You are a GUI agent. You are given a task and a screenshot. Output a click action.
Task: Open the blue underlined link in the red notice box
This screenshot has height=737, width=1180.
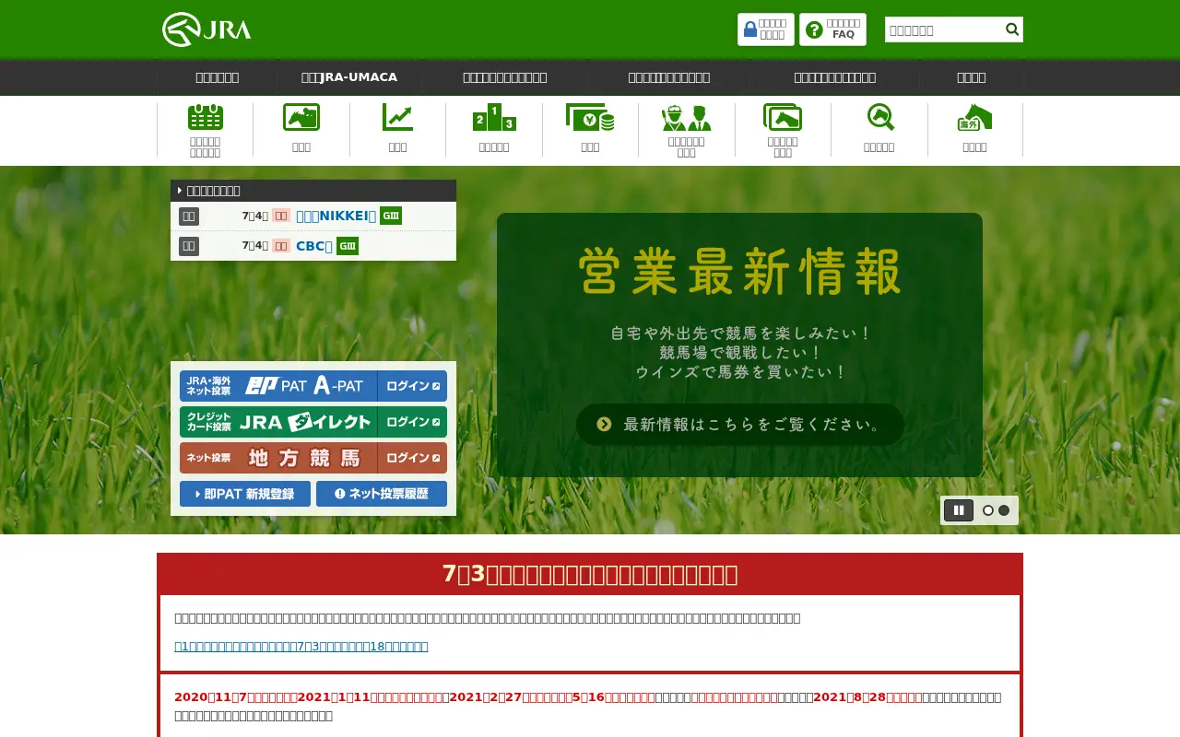tap(301, 647)
